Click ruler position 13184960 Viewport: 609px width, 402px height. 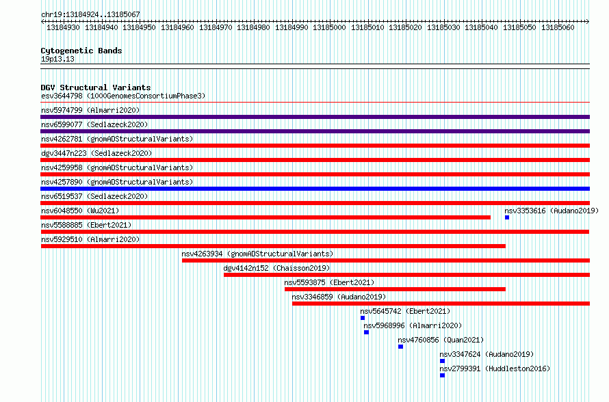[177, 27]
